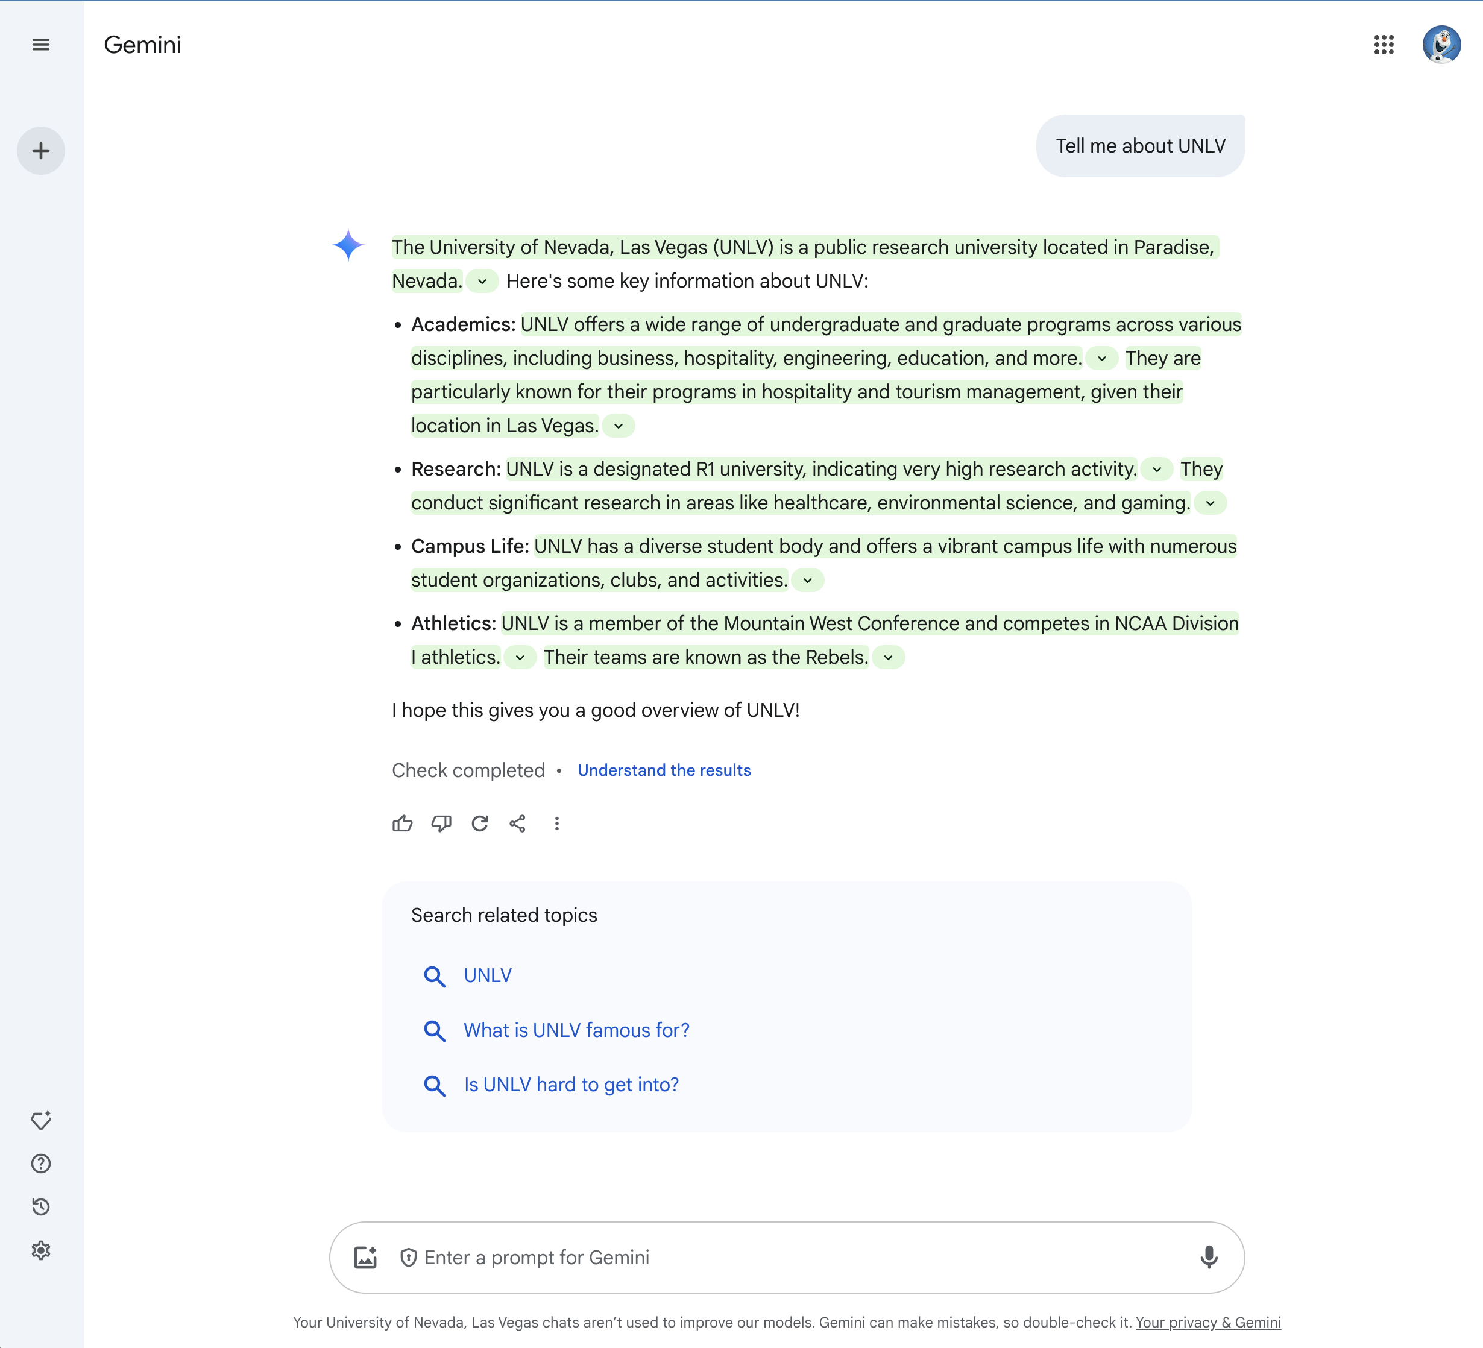Click the 'Academics:' bold label

(464, 324)
